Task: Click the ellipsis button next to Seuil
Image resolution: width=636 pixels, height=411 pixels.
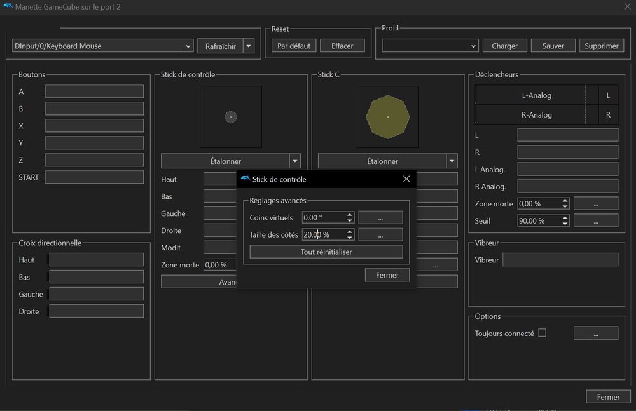Action: [x=595, y=220]
